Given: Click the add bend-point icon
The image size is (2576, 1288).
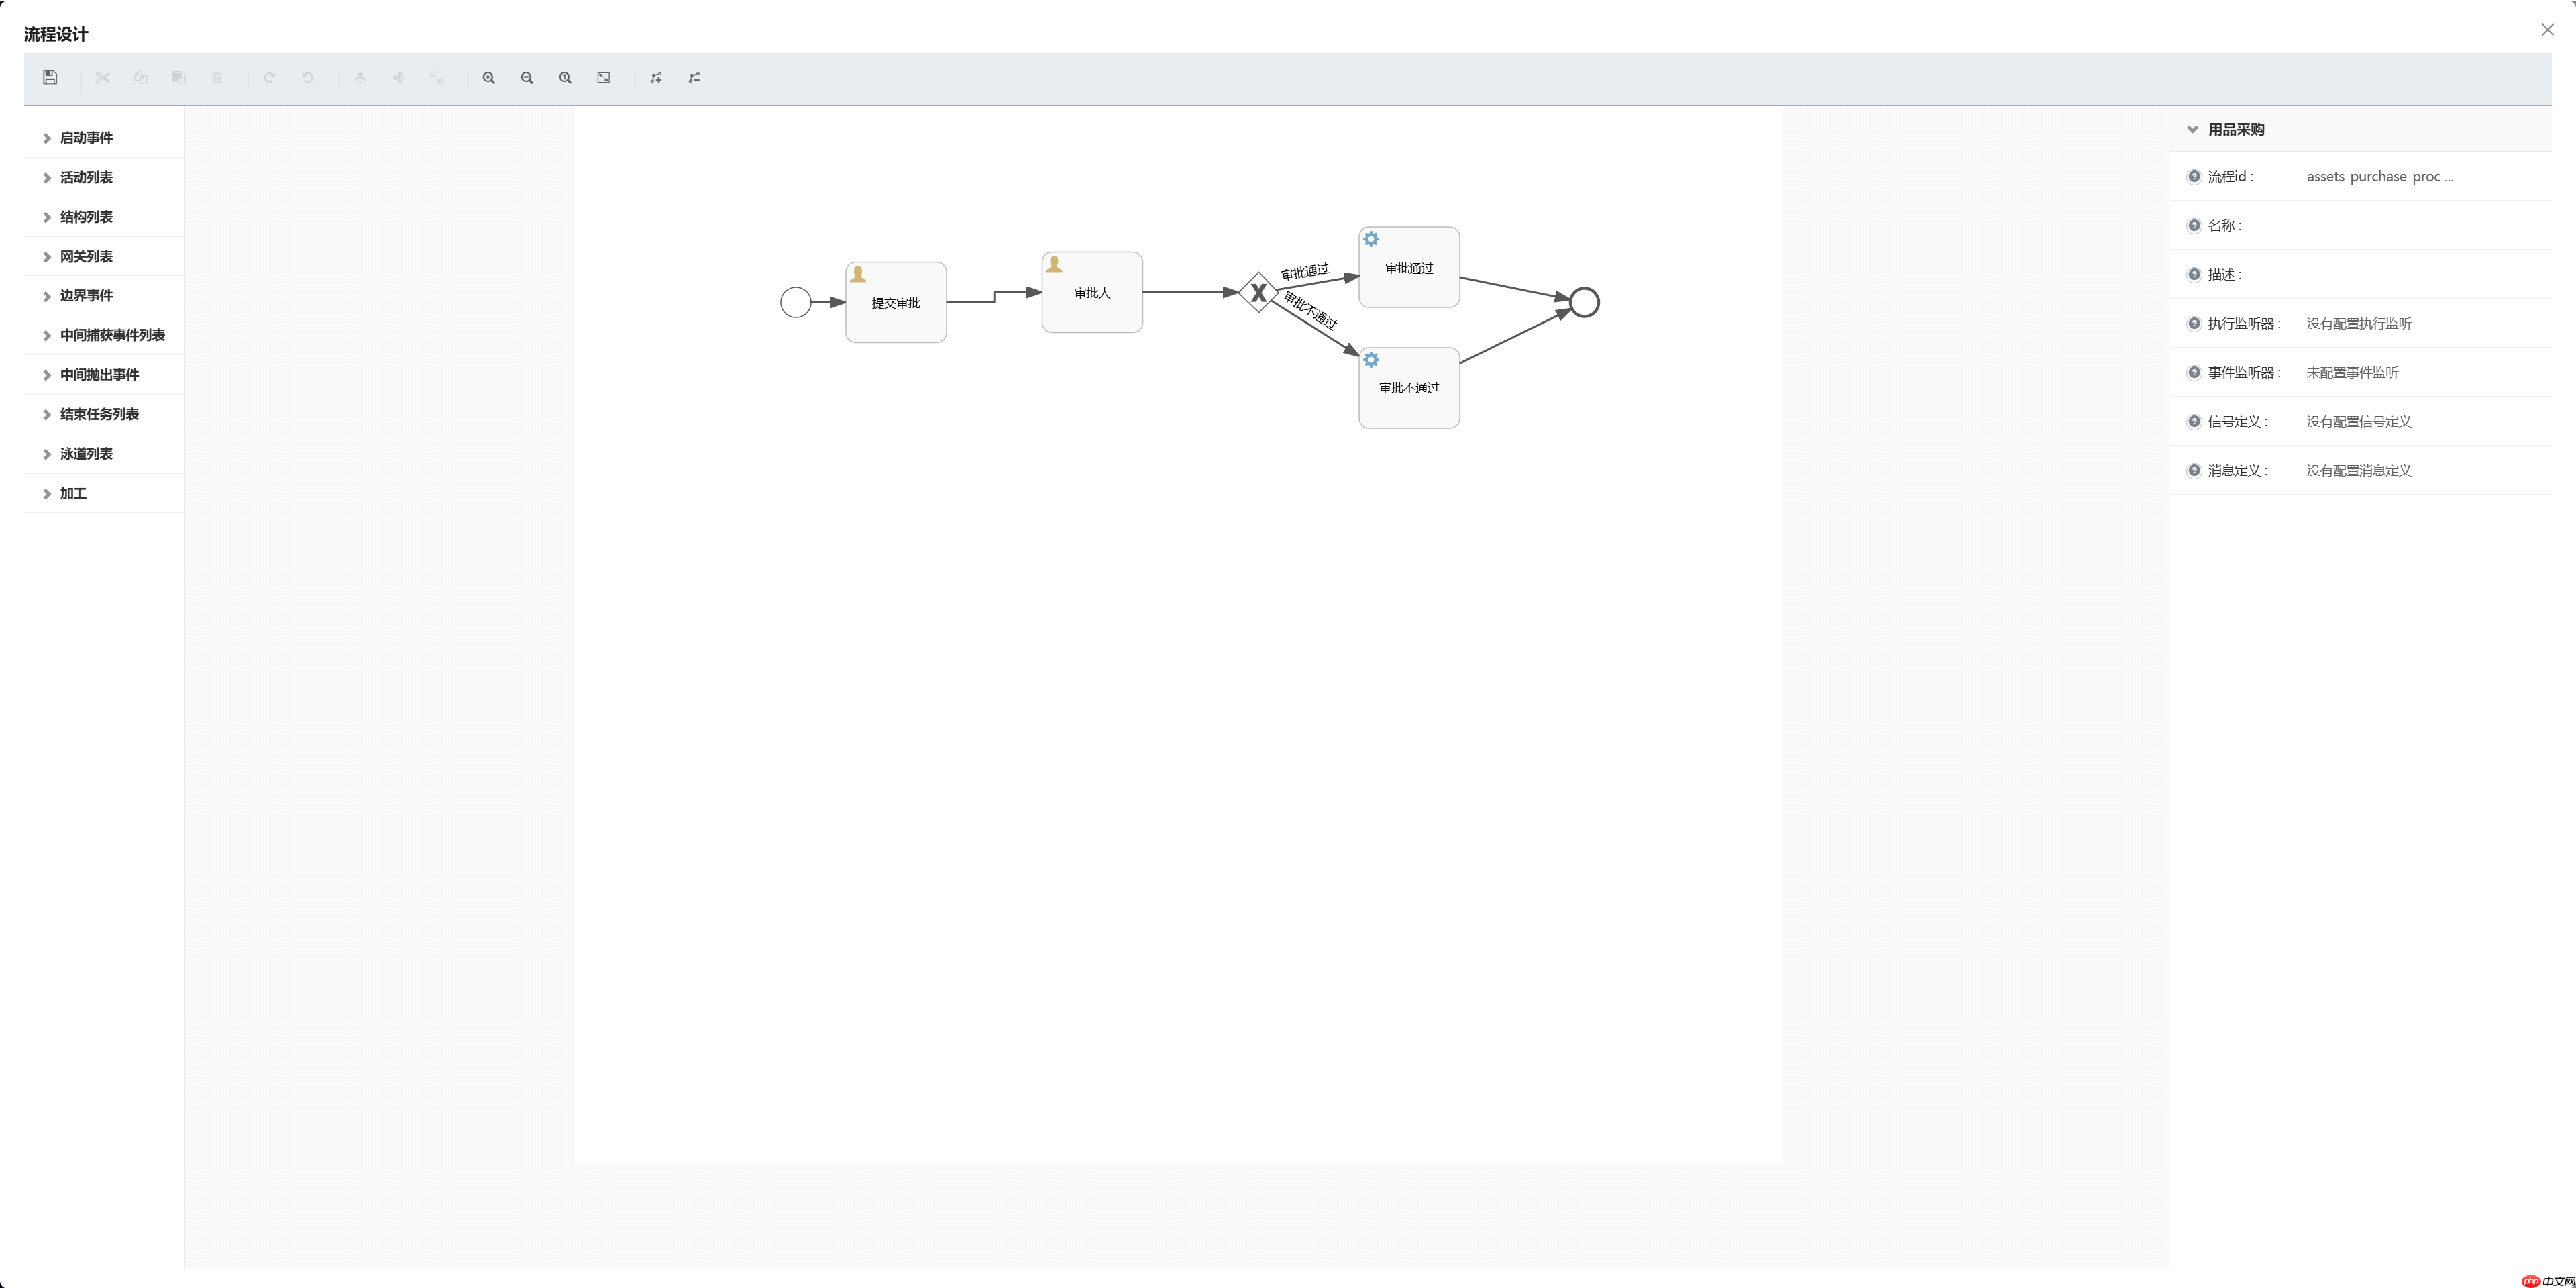Looking at the screenshot, I should click(x=656, y=78).
